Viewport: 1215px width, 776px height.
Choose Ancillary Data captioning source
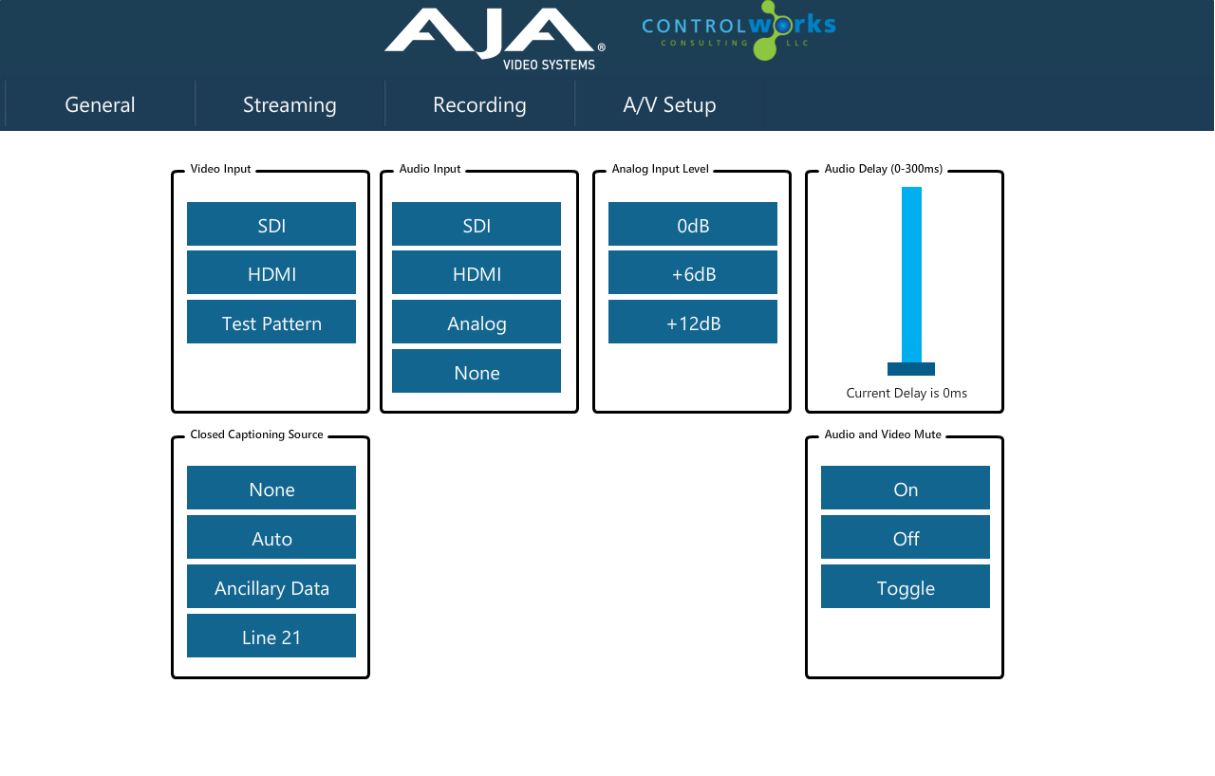[x=271, y=587]
